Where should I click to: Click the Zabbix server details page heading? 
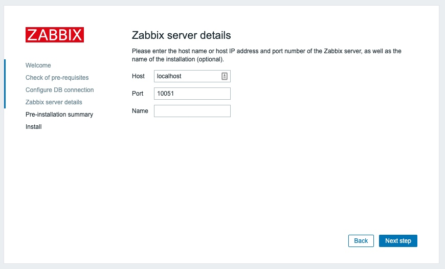pyautogui.click(x=182, y=35)
